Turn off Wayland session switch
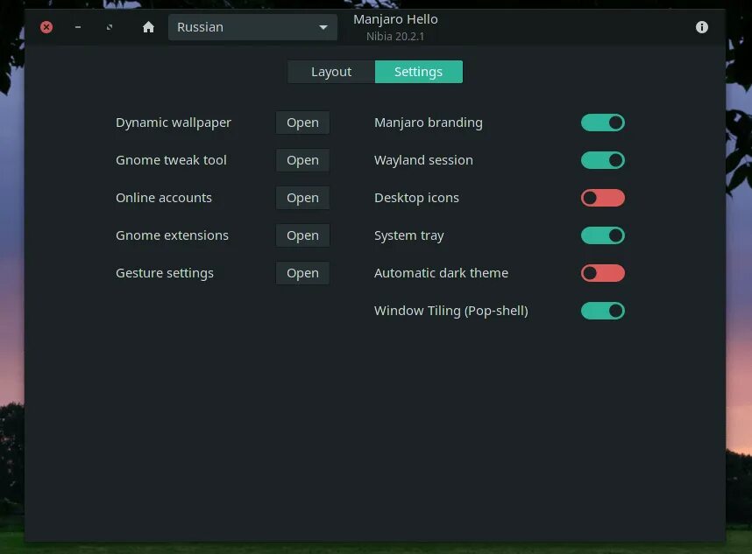This screenshot has height=554, width=752. (603, 160)
